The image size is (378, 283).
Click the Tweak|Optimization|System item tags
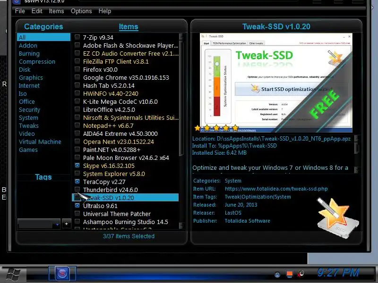click(258, 197)
